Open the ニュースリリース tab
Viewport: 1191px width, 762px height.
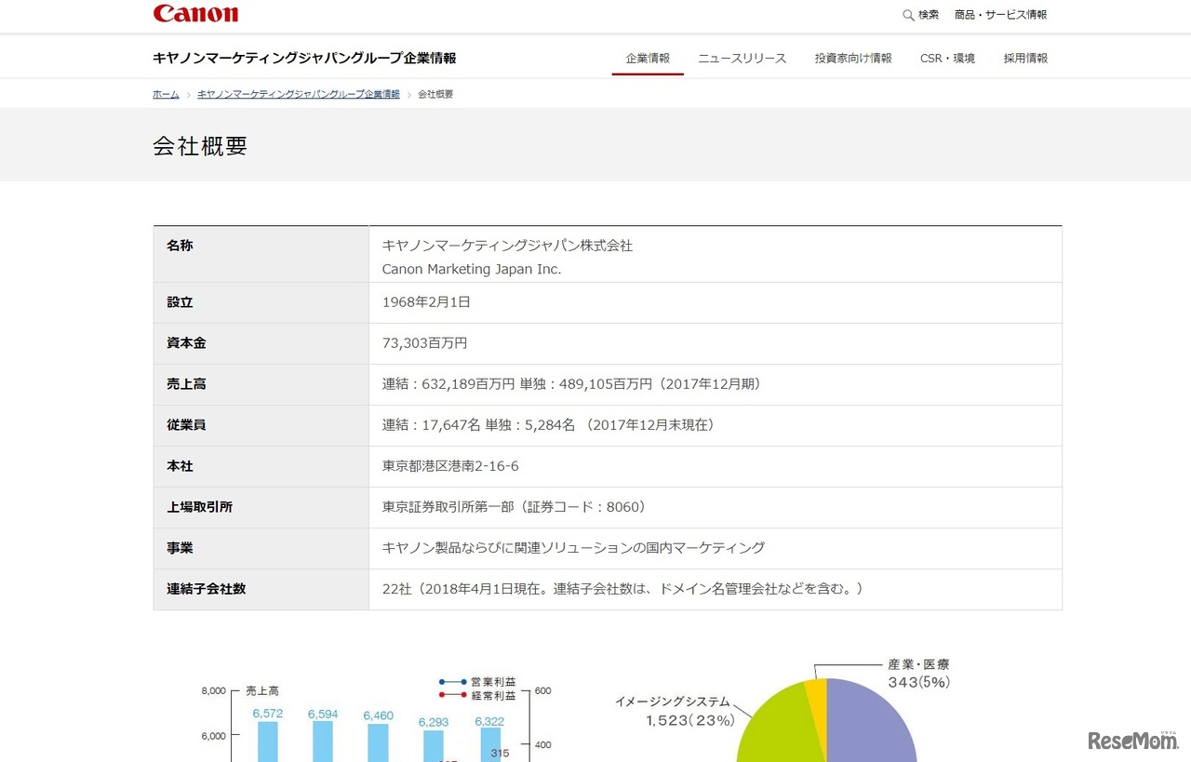(742, 58)
